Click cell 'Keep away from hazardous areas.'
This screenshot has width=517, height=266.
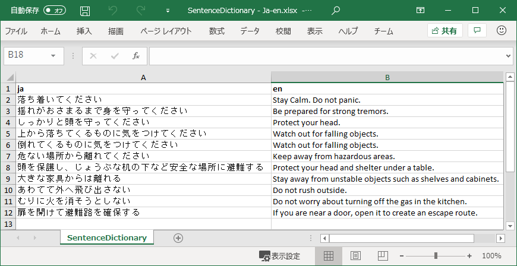pos(387,156)
